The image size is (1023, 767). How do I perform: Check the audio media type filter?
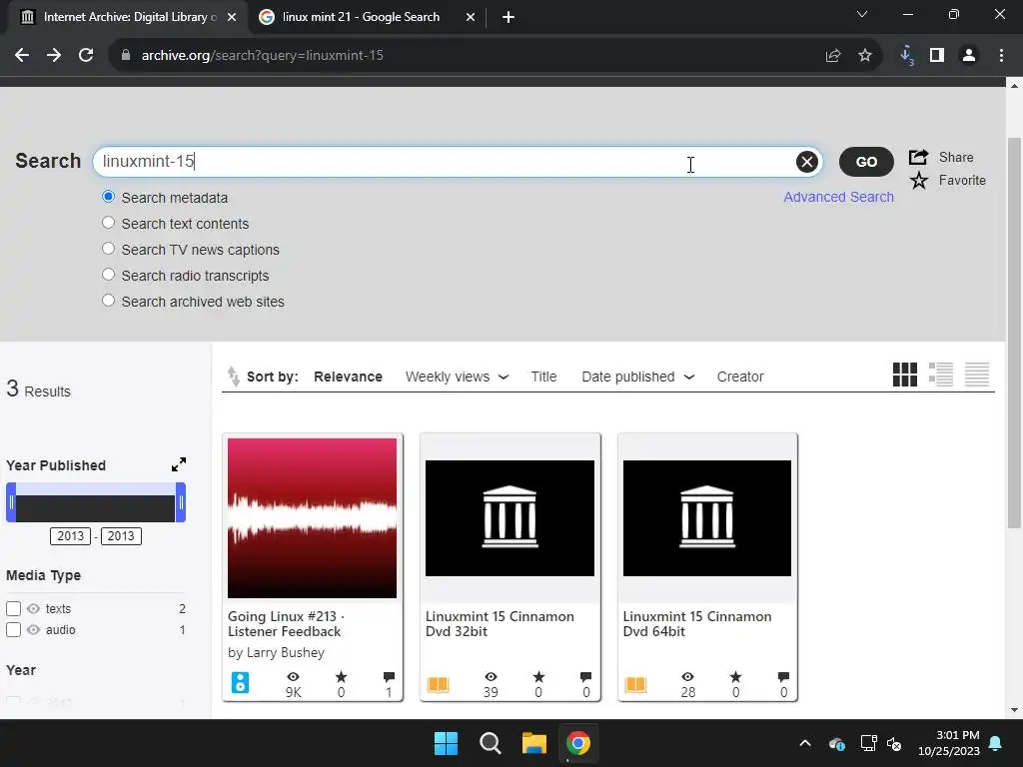(x=13, y=629)
